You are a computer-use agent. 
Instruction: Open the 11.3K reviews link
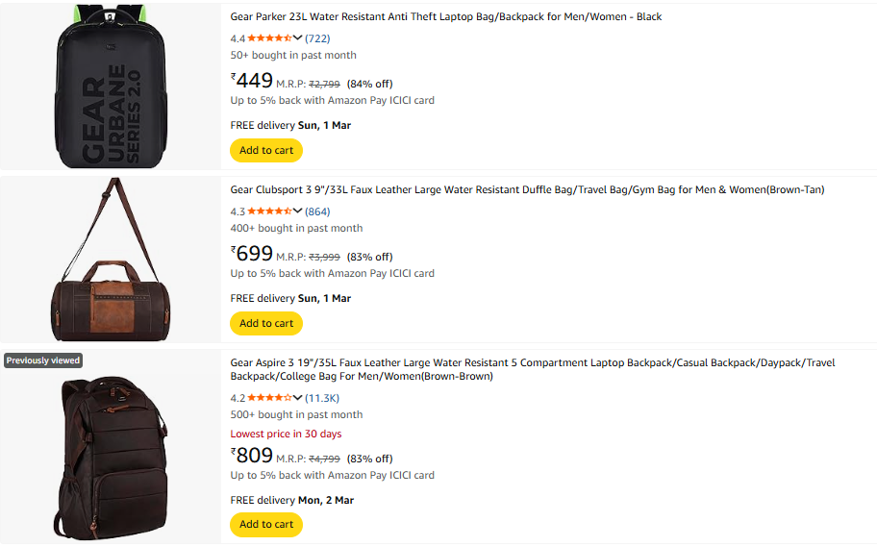click(x=322, y=398)
